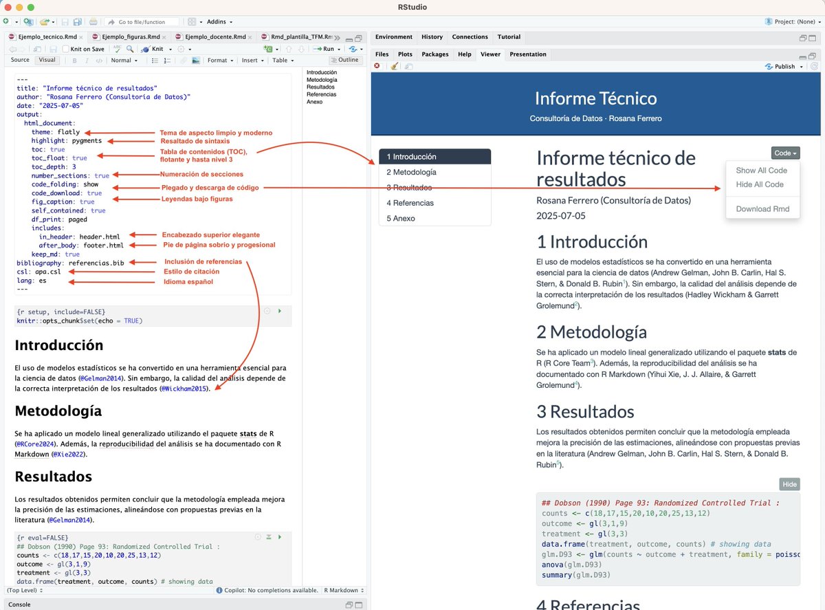Go to 5 Anexo in floating TOC

pos(435,218)
